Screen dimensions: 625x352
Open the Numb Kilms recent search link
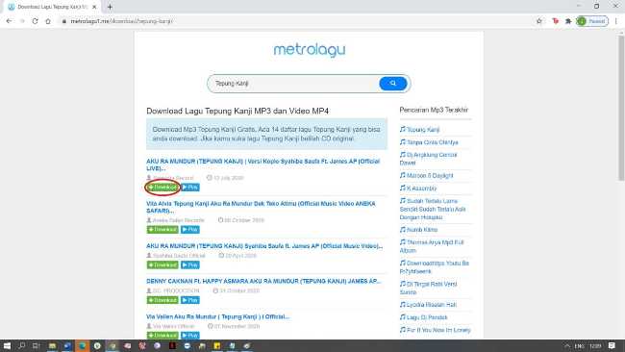tap(418, 230)
